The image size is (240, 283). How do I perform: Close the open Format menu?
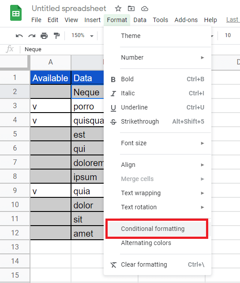[x=117, y=20]
